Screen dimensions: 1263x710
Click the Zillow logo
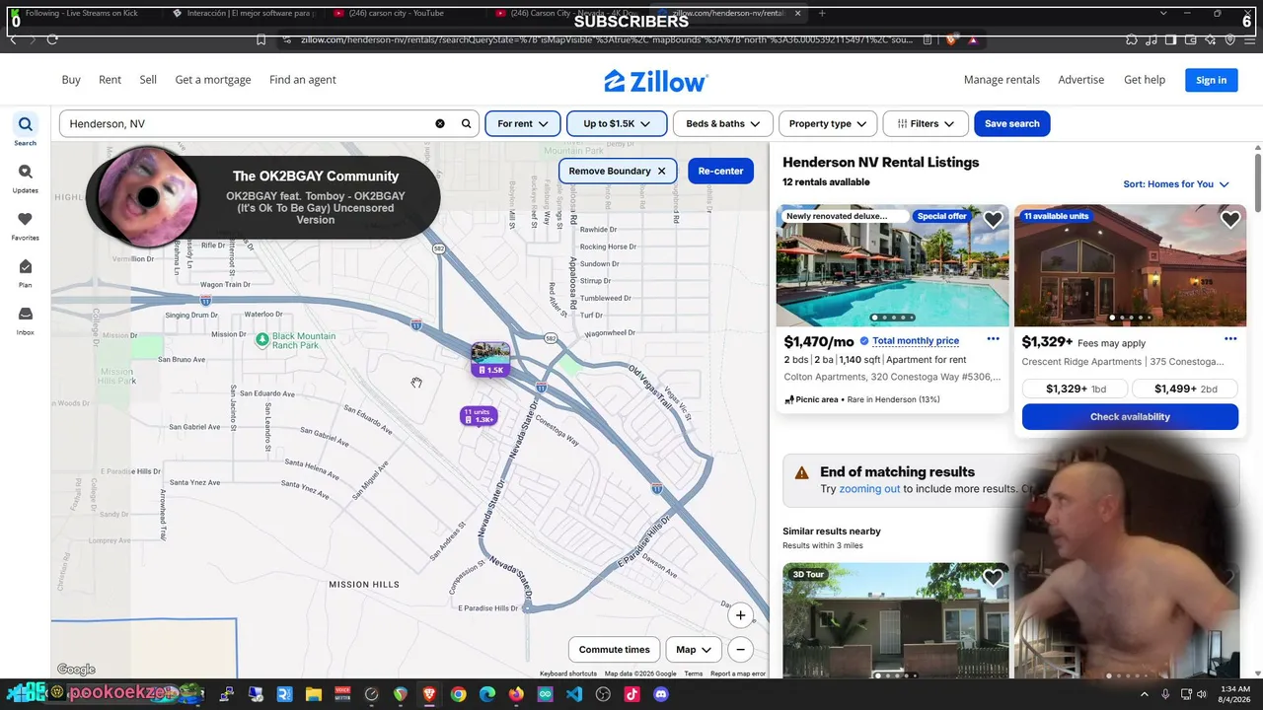(x=656, y=80)
